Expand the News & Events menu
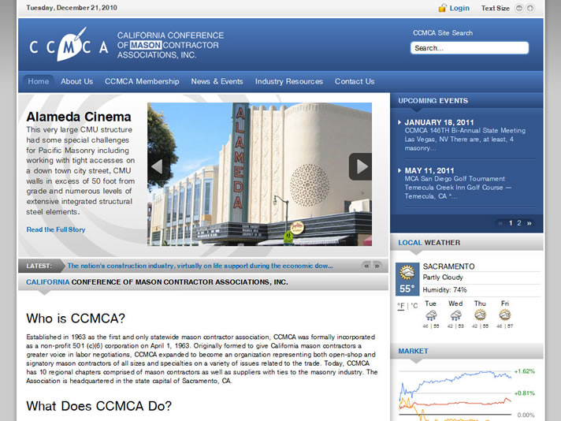Viewport: 561px width, 421px height. coord(217,81)
